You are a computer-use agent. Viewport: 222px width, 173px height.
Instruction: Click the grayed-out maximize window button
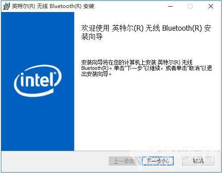[190, 6]
